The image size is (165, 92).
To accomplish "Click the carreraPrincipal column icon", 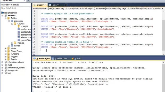I will (19, 40).
